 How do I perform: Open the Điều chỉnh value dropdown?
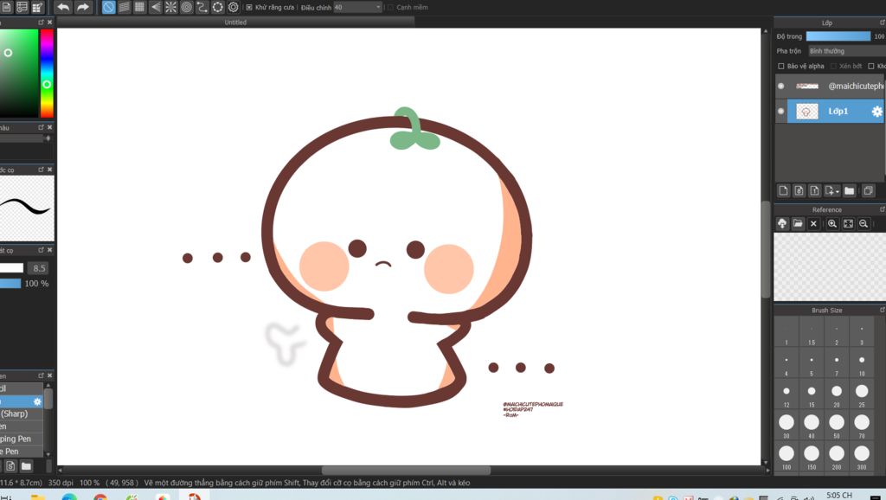[357, 7]
